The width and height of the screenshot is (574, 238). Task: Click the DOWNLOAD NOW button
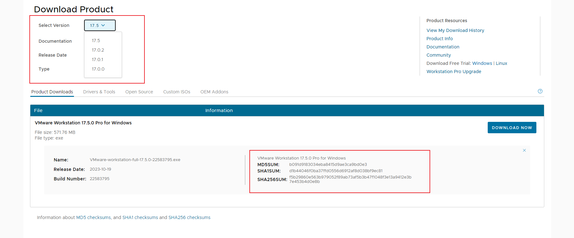[512, 128]
